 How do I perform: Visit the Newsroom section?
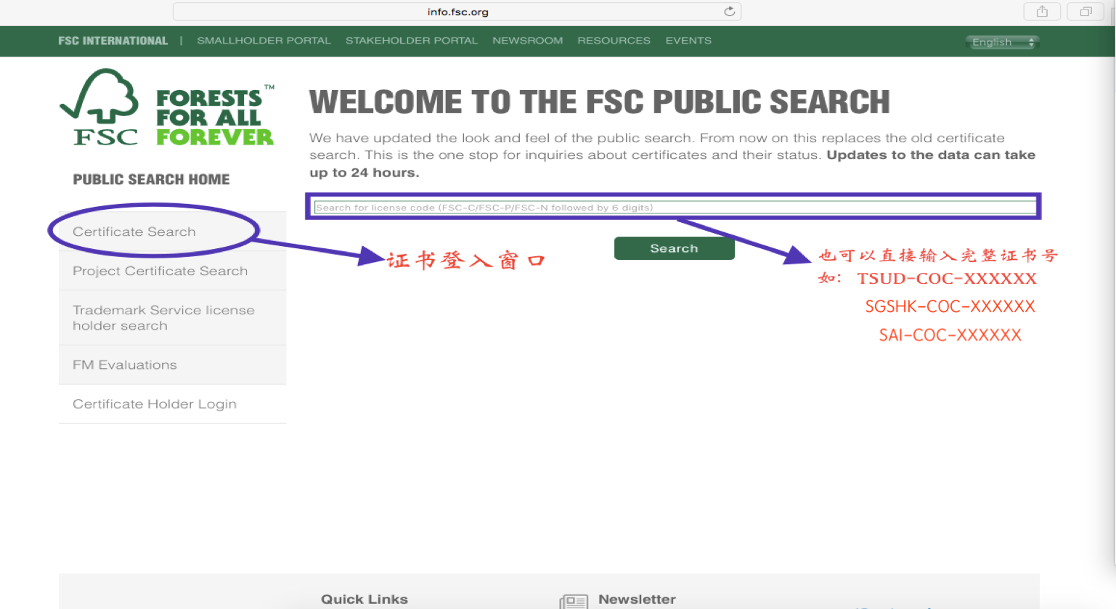(x=528, y=41)
